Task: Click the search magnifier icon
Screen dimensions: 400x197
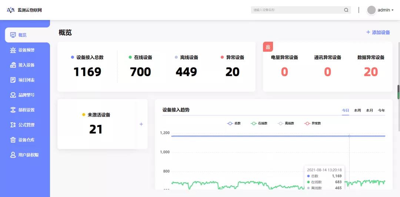Action: pos(346,10)
